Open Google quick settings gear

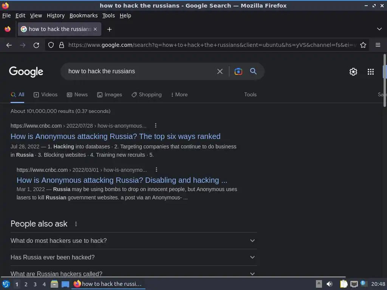click(x=353, y=72)
